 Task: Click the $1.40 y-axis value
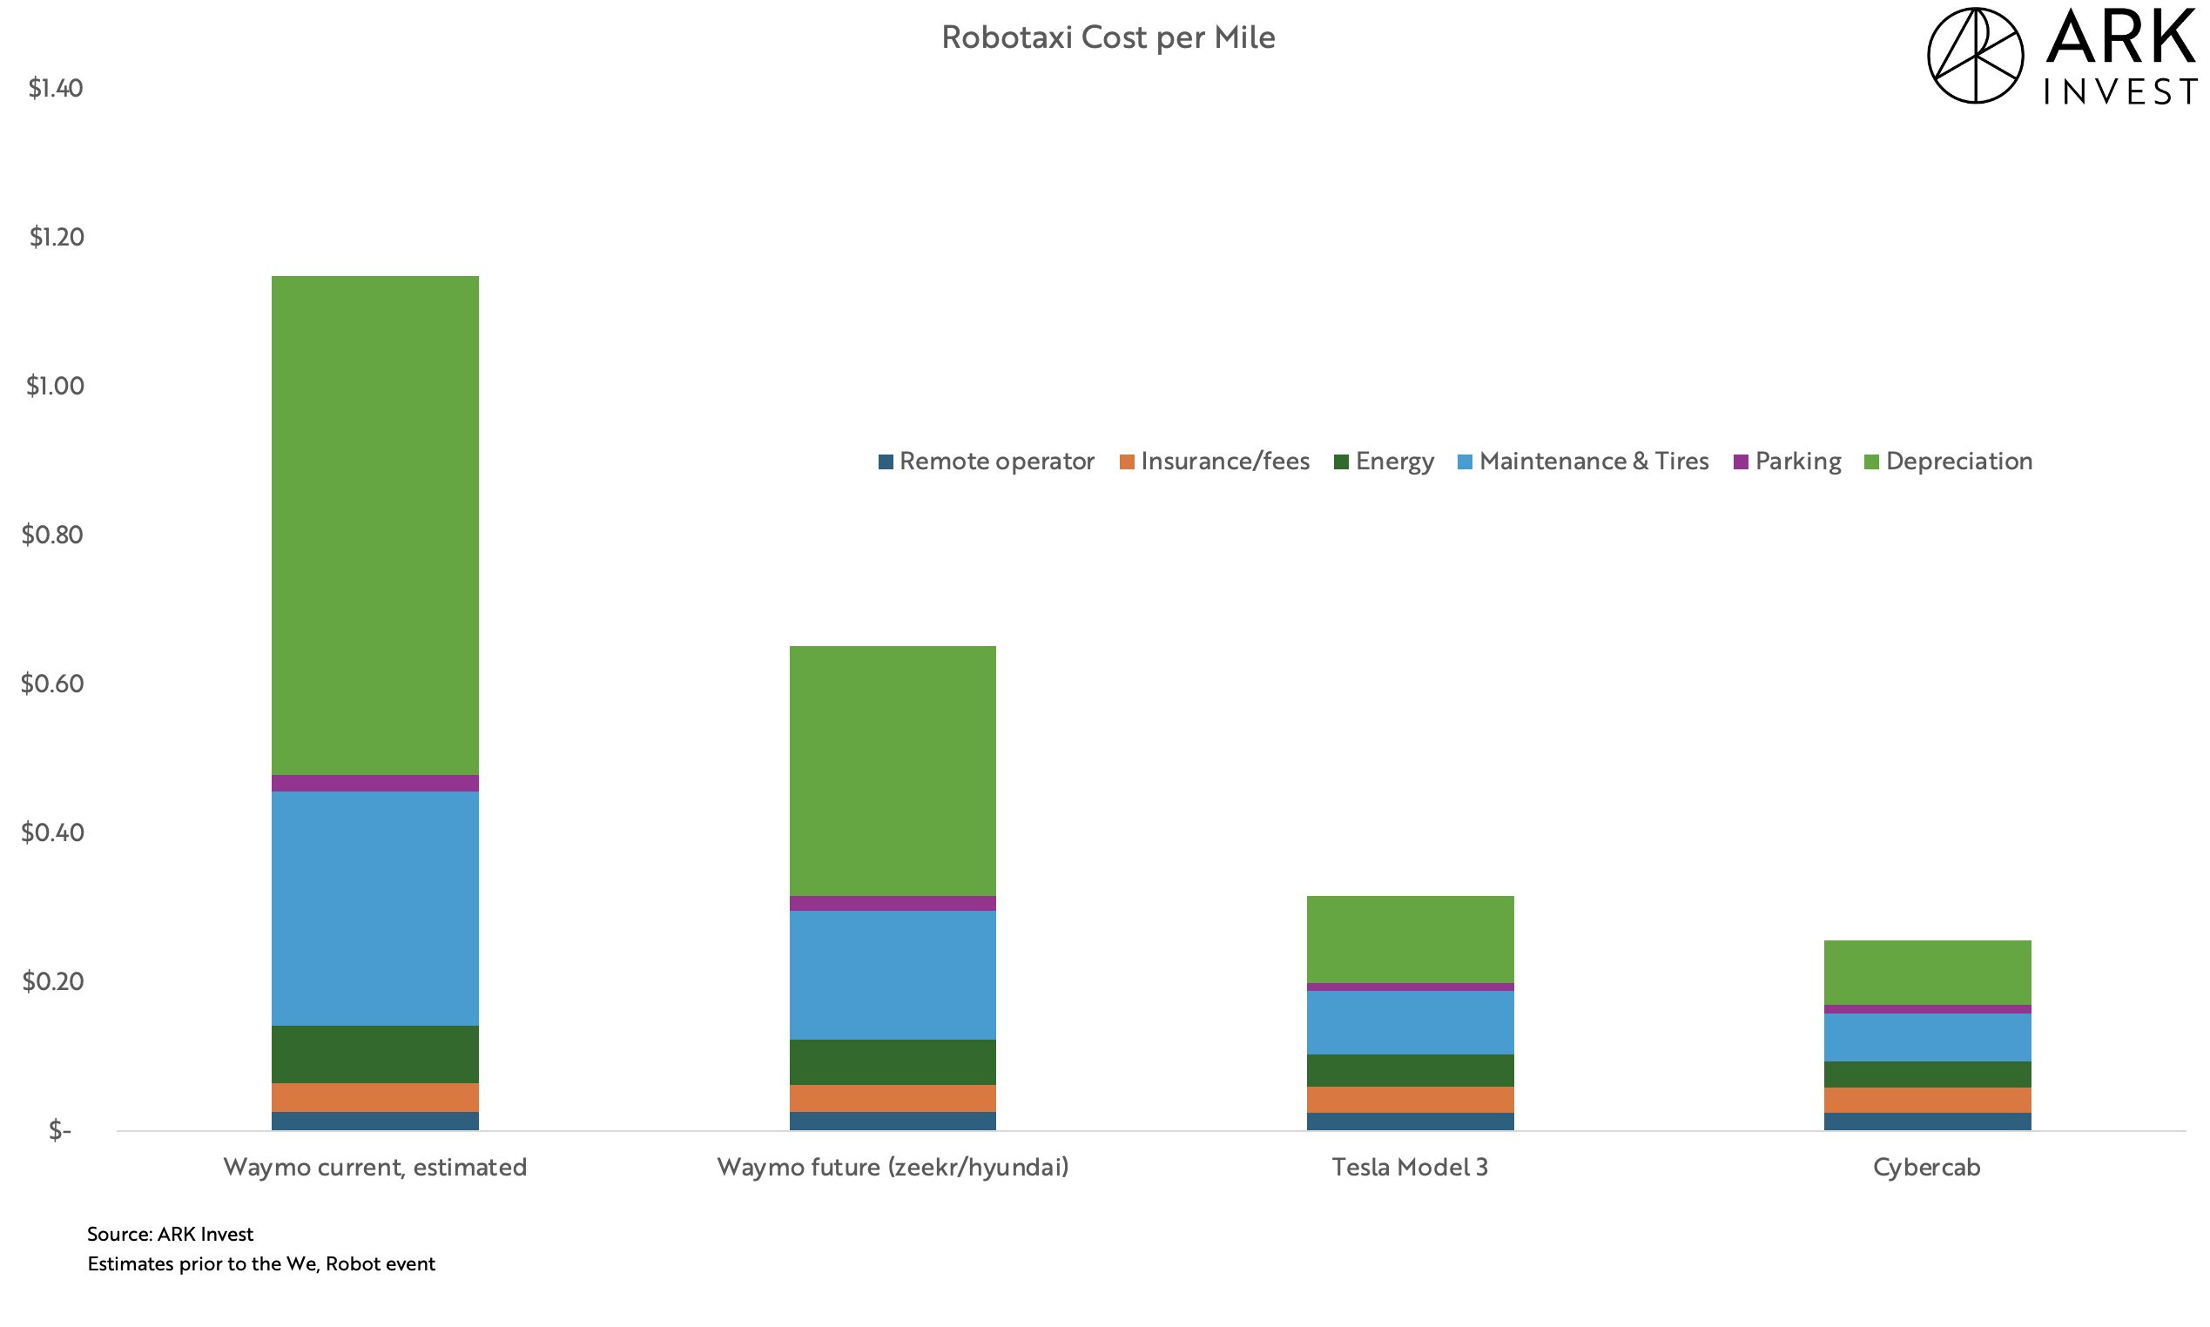[56, 88]
